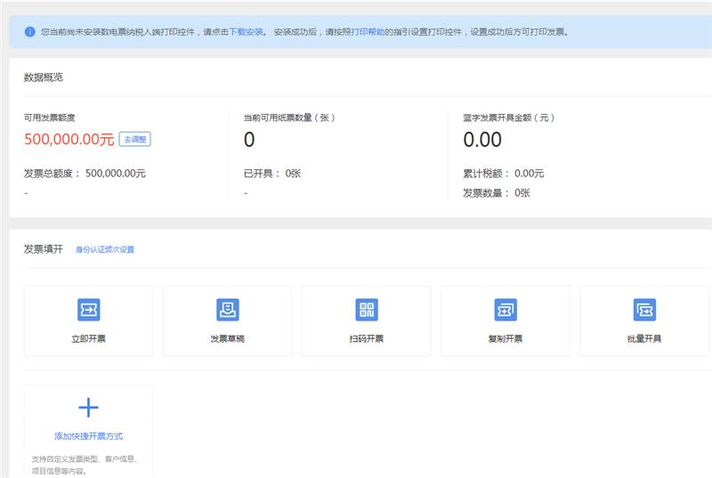Click the blue info icon in the notice banner
The height and width of the screenshot is (478, 712).
[x=29, y=31]
